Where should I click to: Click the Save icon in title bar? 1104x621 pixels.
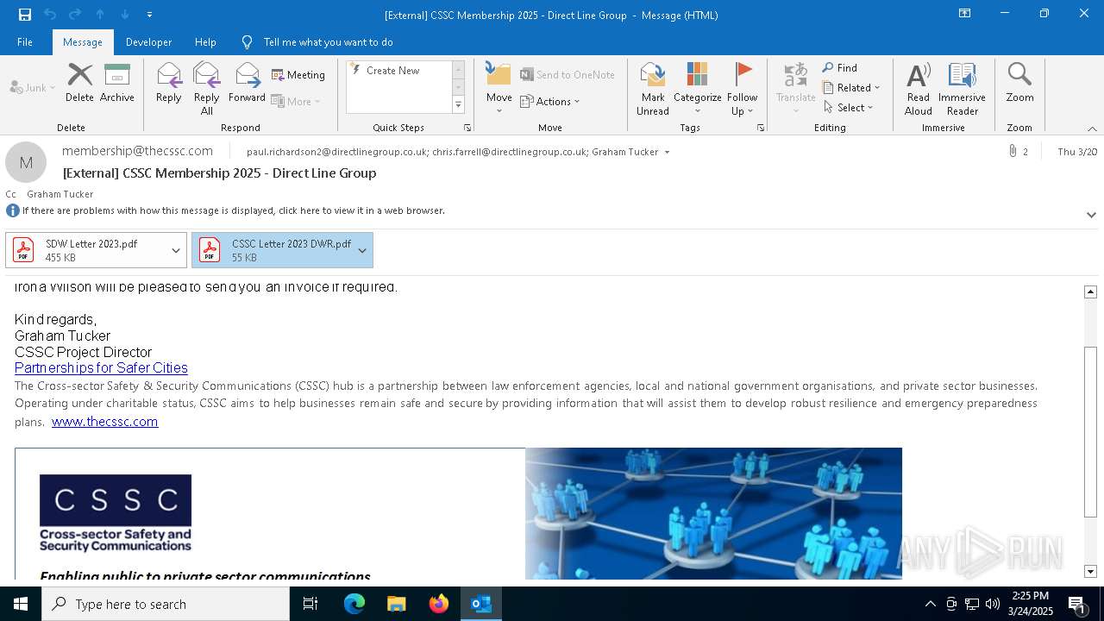[25, 15]
